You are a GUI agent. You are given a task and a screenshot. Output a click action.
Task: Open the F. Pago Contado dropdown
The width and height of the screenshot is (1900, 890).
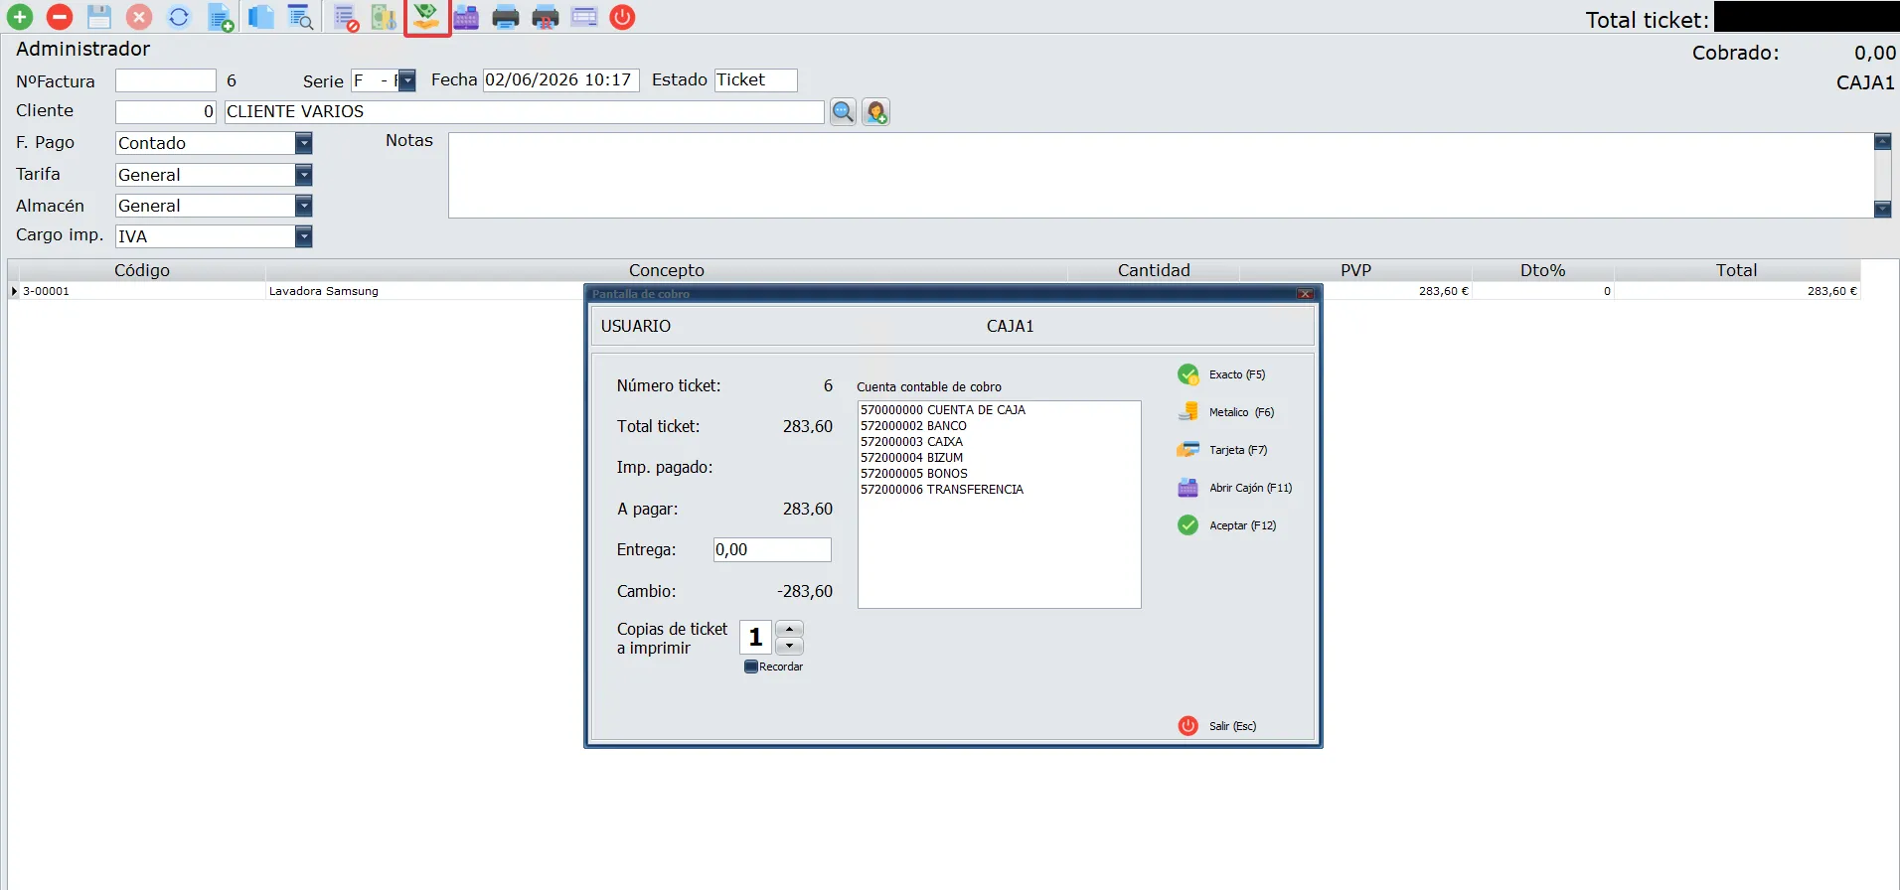pyautogui.click(x=303, y=143)
